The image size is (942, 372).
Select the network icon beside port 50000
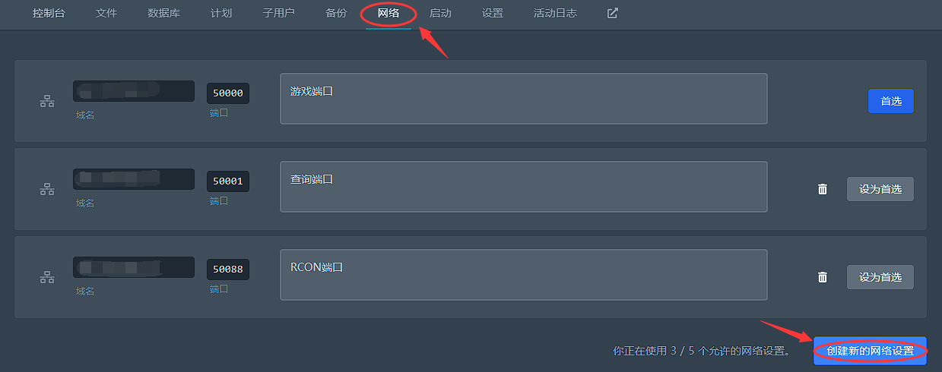click(47, 101)
